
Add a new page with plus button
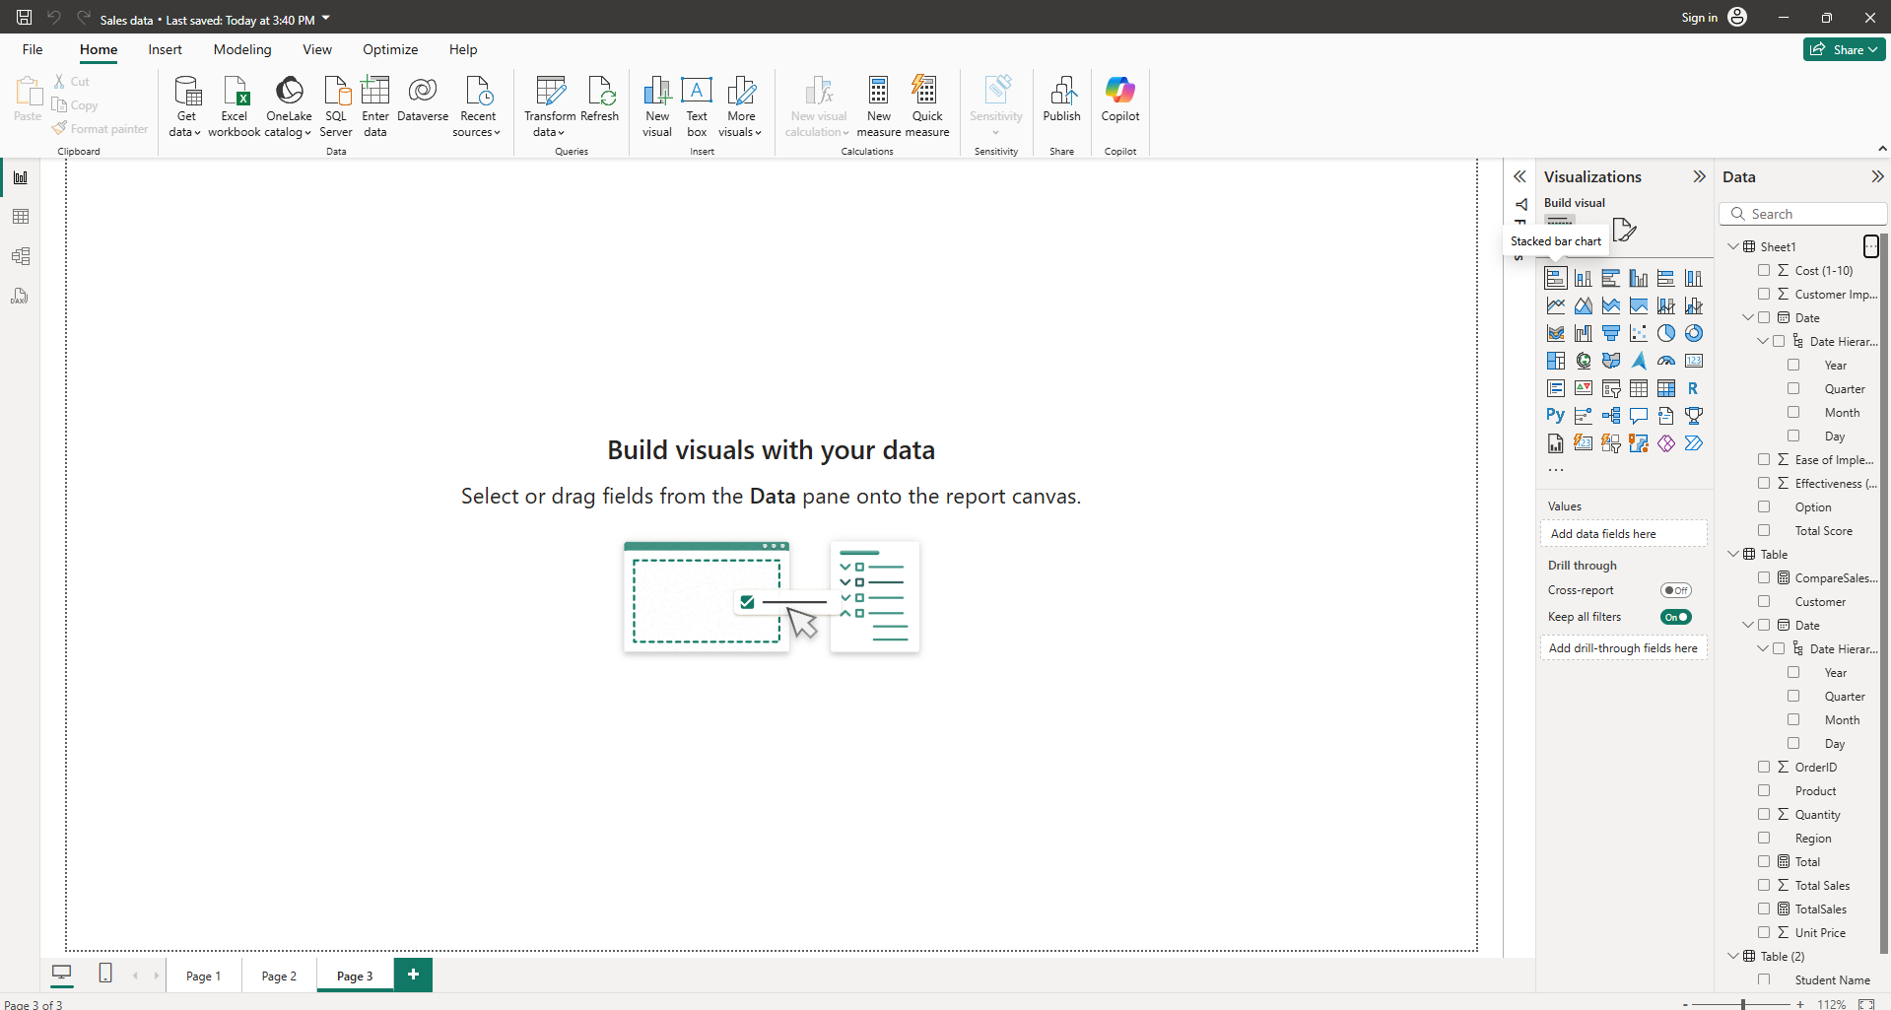coord(413,975)
